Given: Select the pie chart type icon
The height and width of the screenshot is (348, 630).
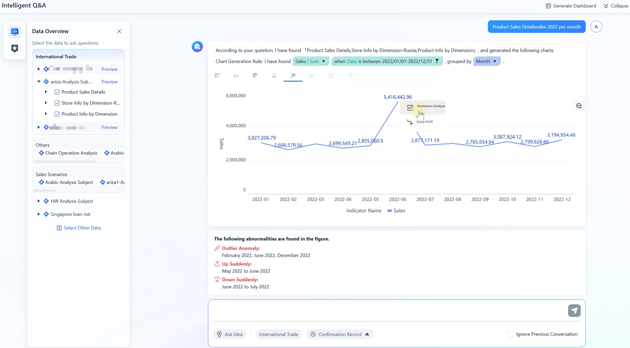Looking at the screenshot, I should coord(255,75).
